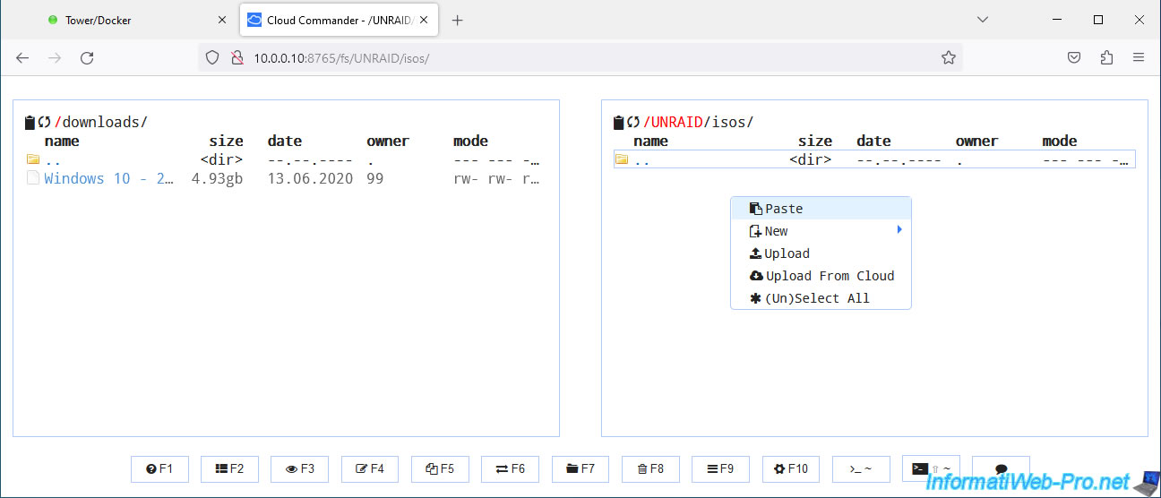The width and height of the screenshot is (1161, 498).
Task: Refresh the /downloads/ panel with the reload icon
Action: click(44, 123)
